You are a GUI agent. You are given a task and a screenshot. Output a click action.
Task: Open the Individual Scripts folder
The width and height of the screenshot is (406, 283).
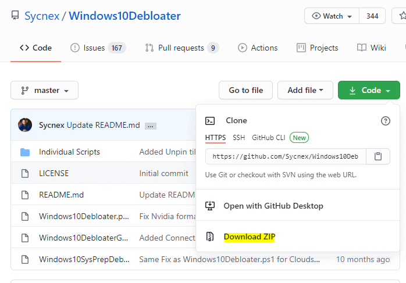tap(69, 152)
